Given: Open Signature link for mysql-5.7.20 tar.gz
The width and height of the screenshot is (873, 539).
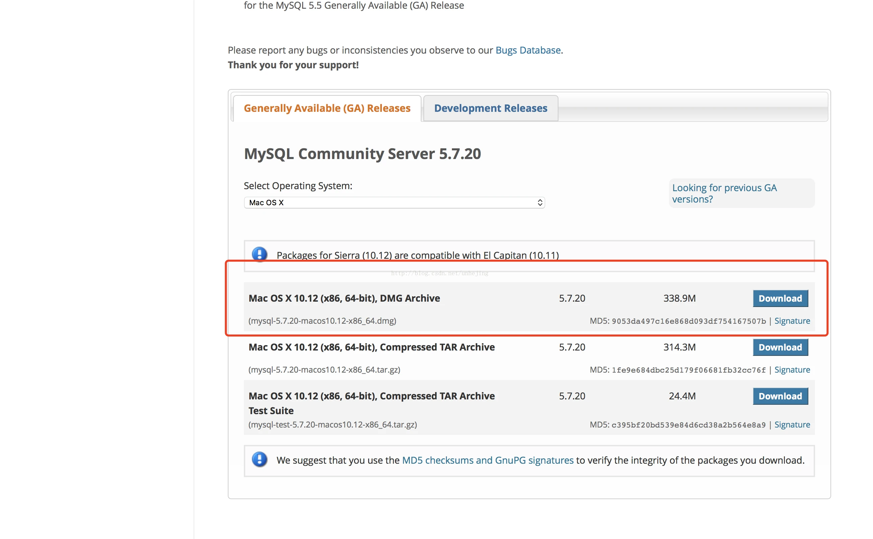Looking at the screenshot, I should click(792, 370).
